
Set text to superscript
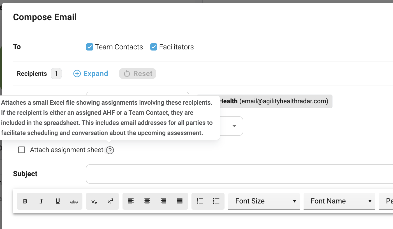tap(110, 201)
